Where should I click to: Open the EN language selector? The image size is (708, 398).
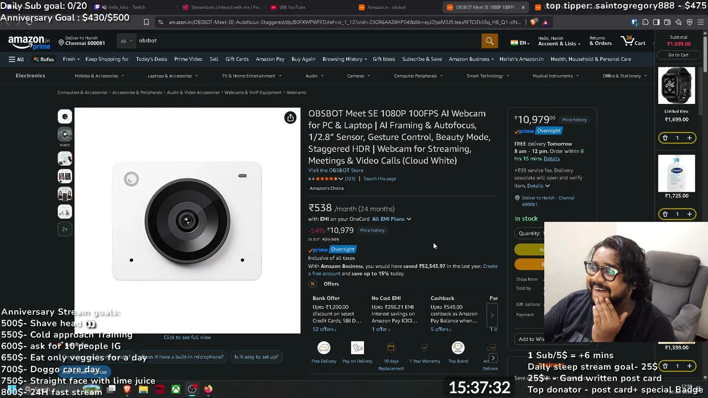[520, 43]
